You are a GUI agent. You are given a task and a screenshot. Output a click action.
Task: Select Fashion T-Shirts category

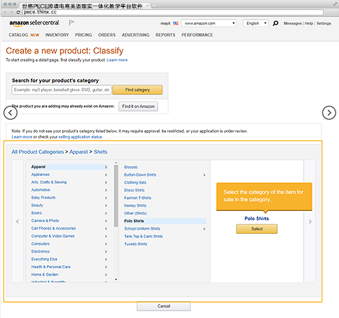pyautogui.click(x=137, y=198)
